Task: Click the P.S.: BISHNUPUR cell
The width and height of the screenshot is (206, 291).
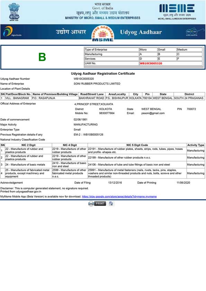Action: pos(117,98)
